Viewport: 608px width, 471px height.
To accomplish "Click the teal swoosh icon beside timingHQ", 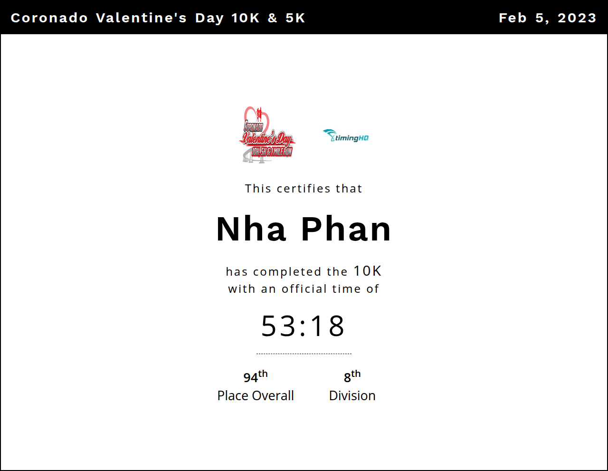I will pos(329,134).
